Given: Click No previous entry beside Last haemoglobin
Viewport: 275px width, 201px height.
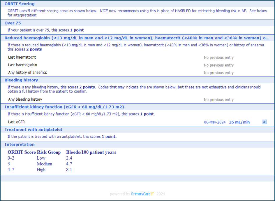Looking at the screenshot, I should (x=218, y=65).
